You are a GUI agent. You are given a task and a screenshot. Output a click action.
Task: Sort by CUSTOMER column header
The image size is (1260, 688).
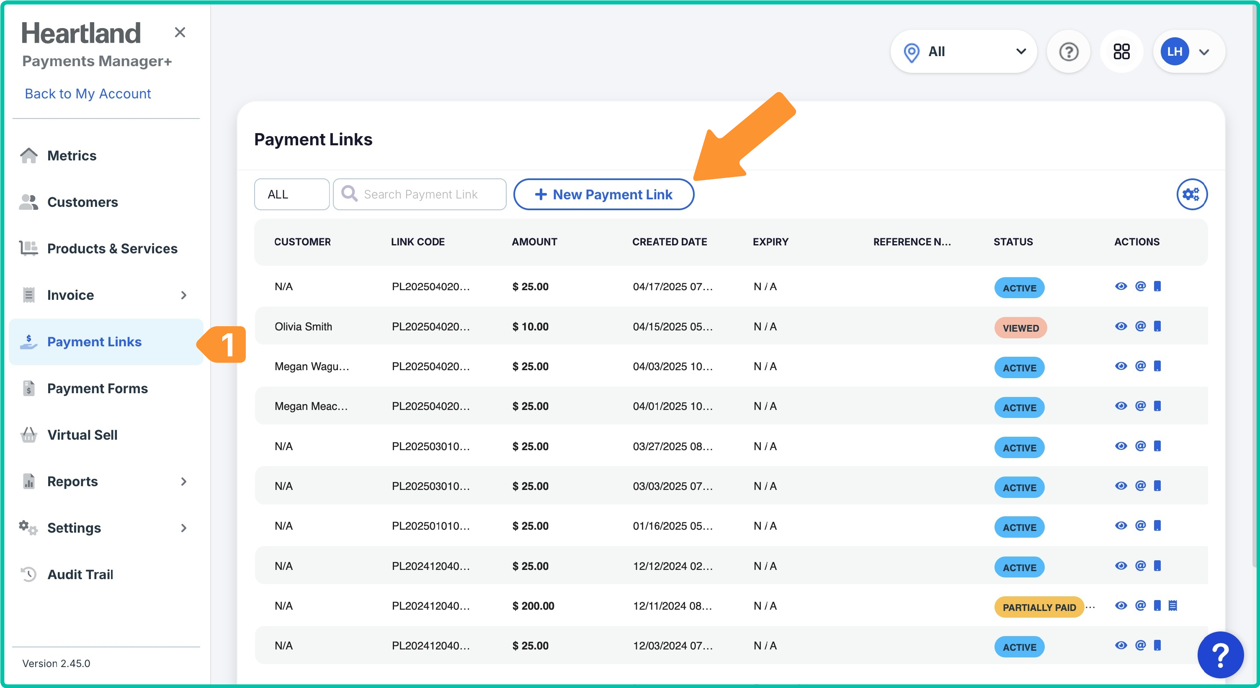pos(302,242)
